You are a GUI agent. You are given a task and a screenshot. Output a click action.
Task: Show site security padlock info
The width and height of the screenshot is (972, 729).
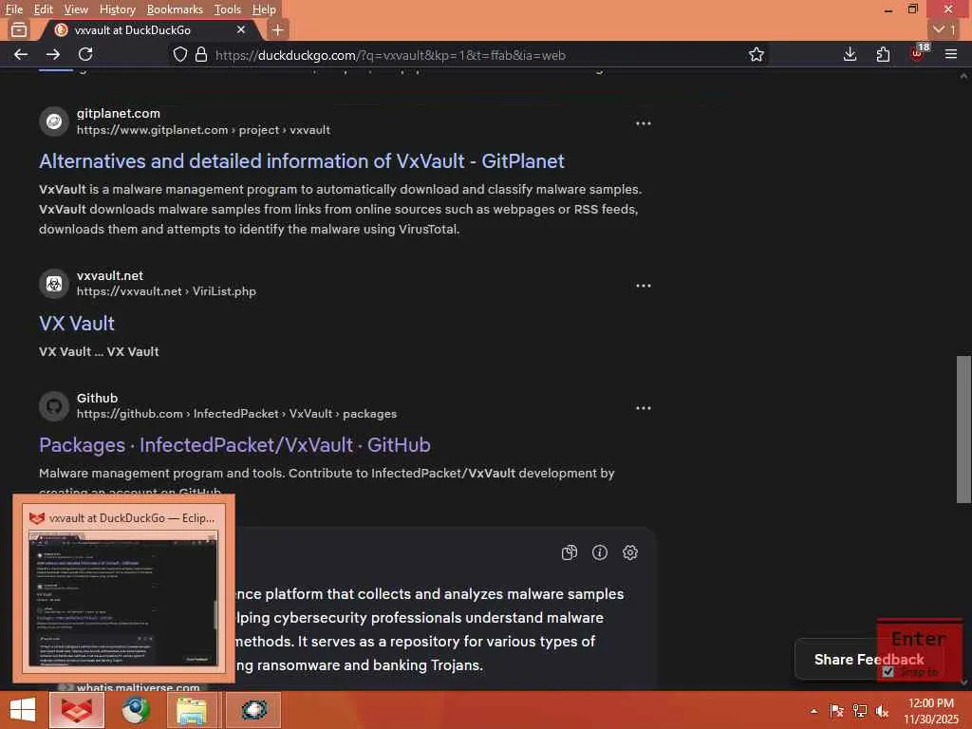point(201,54)
